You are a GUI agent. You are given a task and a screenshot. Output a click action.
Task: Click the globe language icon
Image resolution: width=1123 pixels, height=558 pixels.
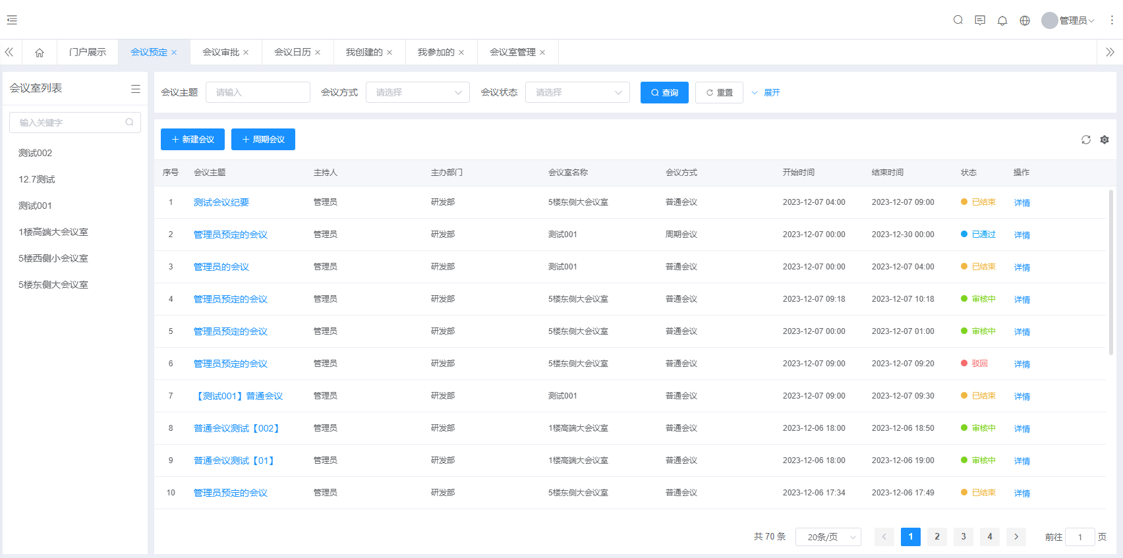coord(1024,20)
